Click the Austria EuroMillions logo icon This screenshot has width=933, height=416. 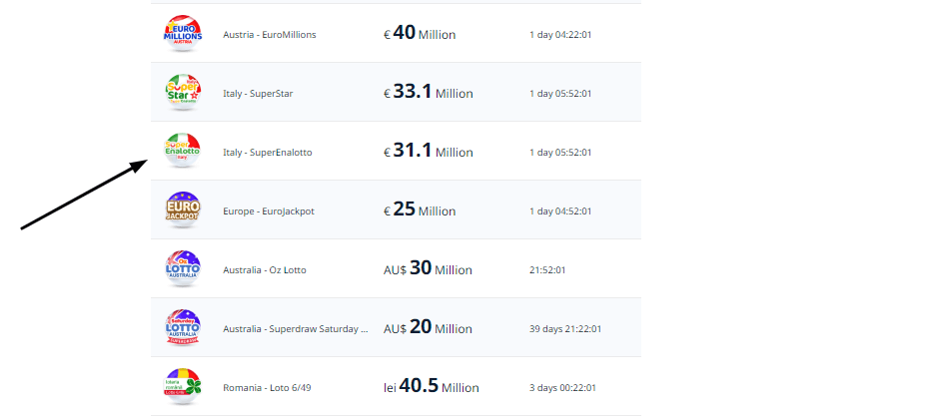(x=183, y=33)
